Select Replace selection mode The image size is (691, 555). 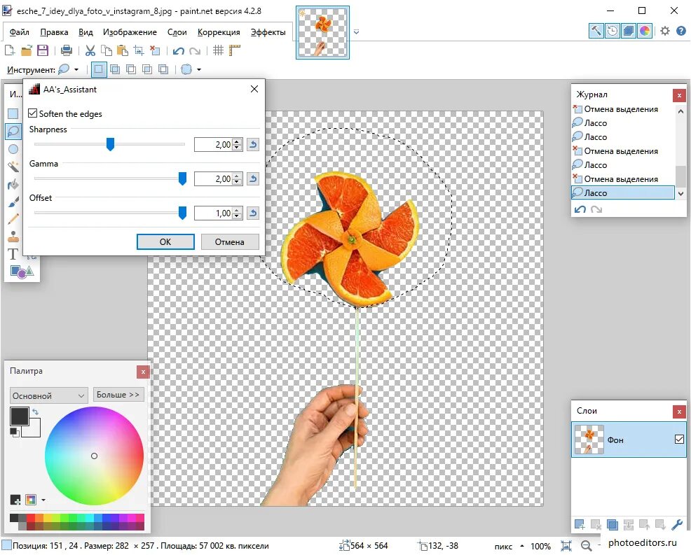(x=99, y=69)
